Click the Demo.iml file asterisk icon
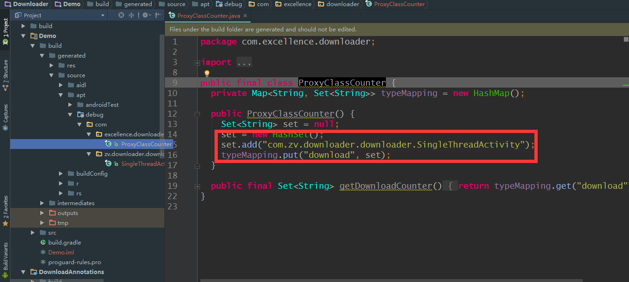This screenshot has width=629, height=282. pyautogui.click(x=43, y=252)
